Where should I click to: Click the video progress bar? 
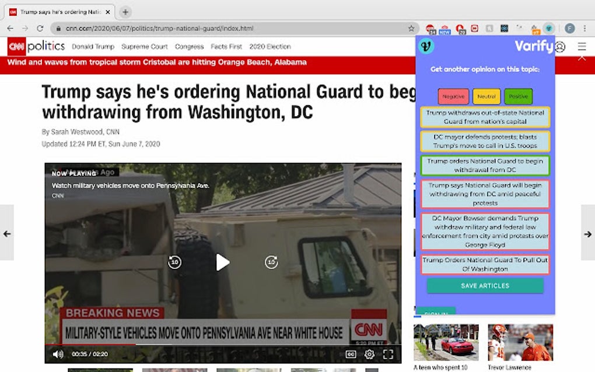click(x=223, y=345)
